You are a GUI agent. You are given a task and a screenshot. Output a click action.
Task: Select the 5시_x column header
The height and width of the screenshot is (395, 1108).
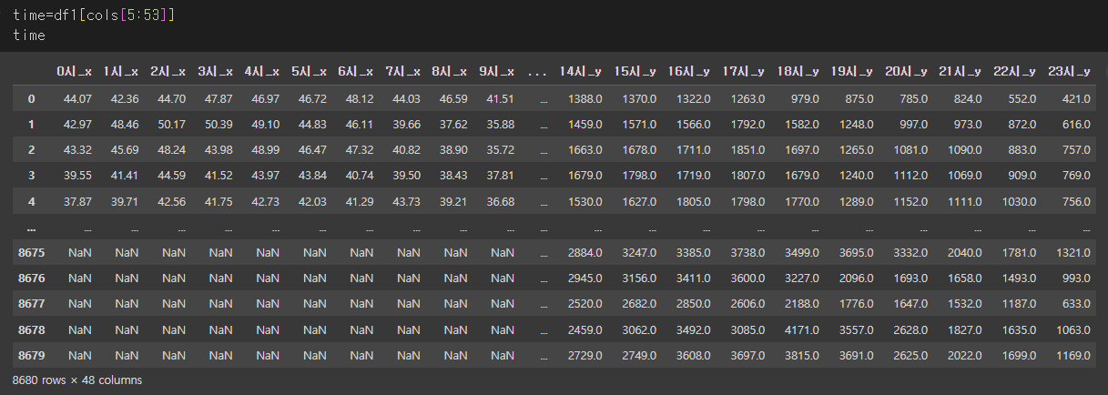[x=309, y=71]
